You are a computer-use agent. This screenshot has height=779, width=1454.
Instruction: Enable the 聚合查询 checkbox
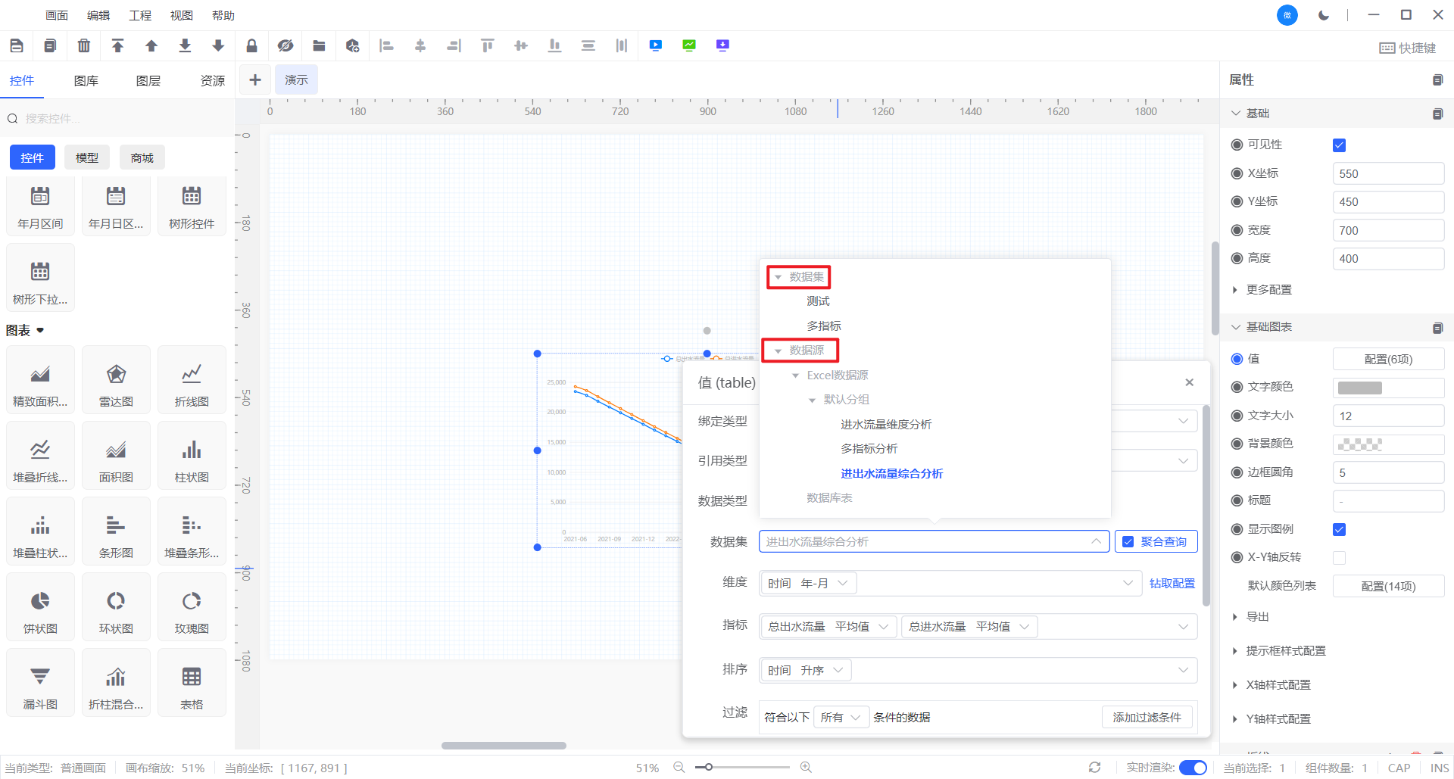(1128, 541)
